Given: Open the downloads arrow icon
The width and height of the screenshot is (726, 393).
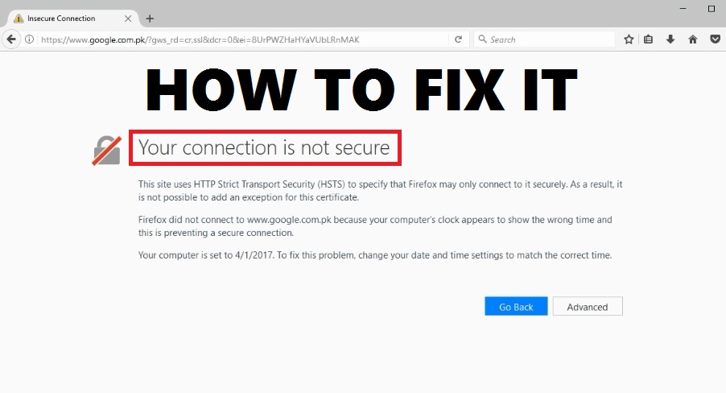Looking at the screenshot, I should 670,39.
